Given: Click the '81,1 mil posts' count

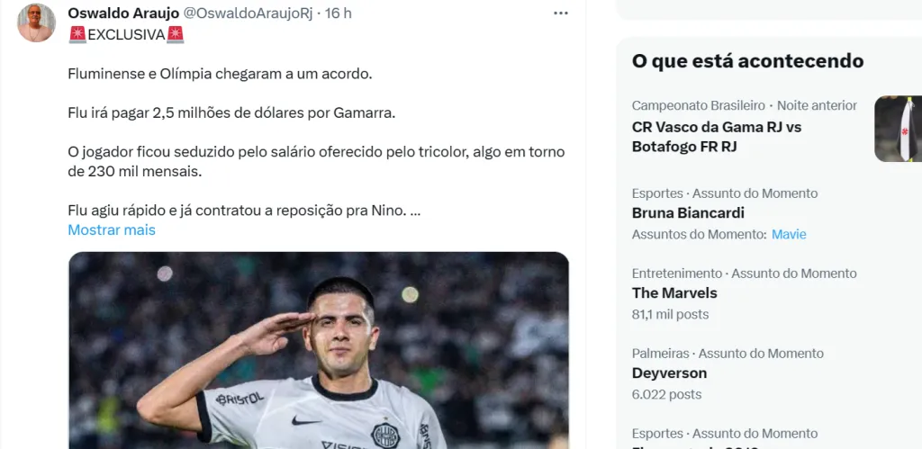Looking at the screenshot, I should tap(670, 314).
